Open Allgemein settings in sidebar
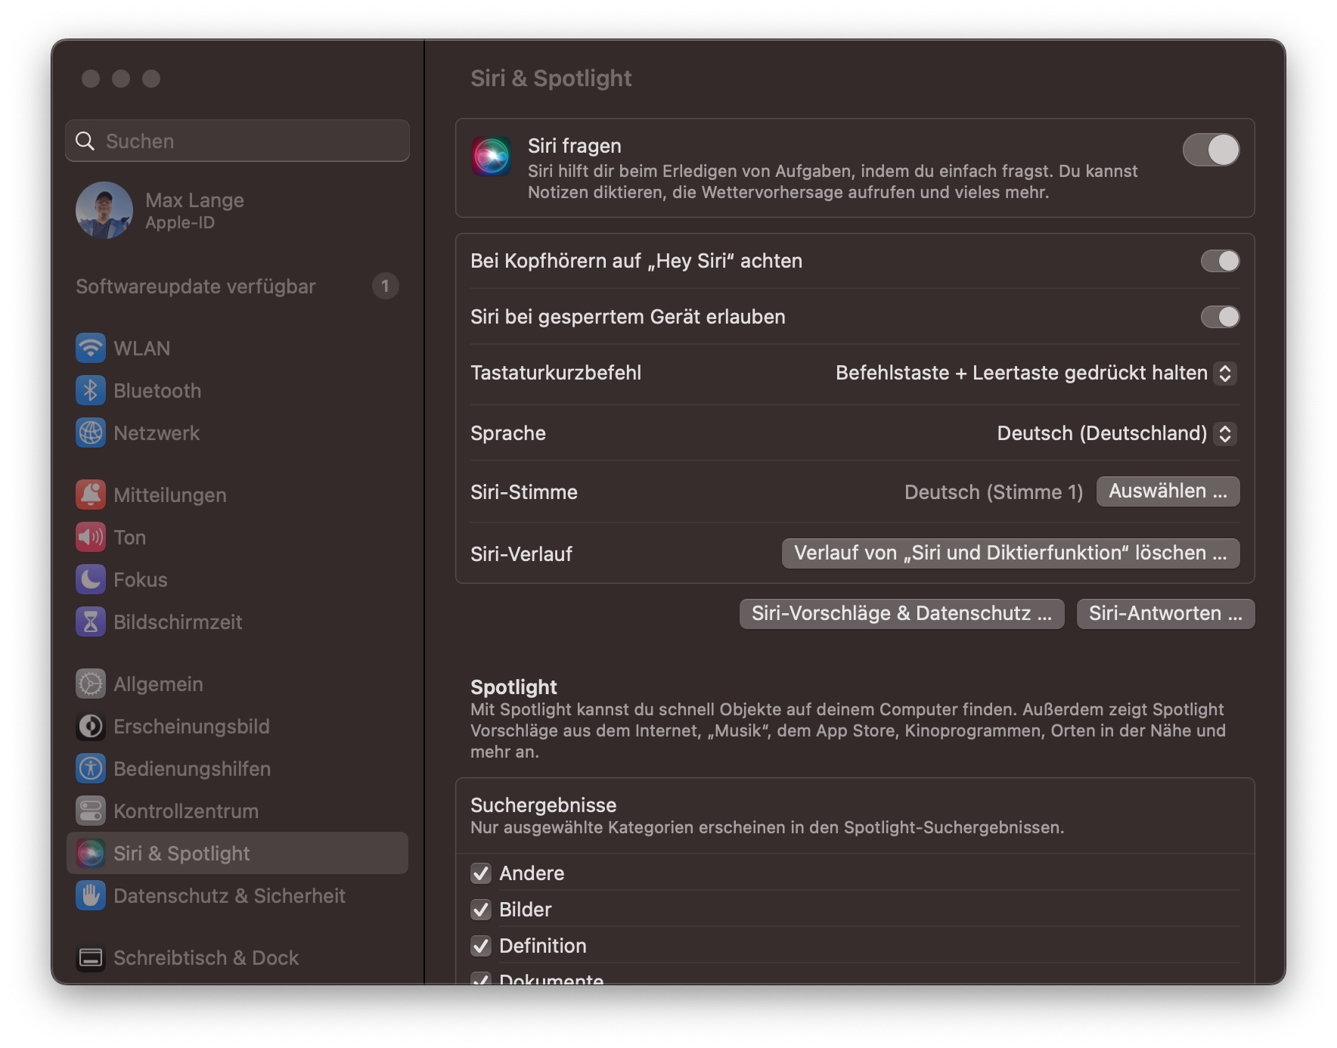Image resolution: width=1337 pixels, height=1048 pixels. pyautogui.click(x=158, y=684)
